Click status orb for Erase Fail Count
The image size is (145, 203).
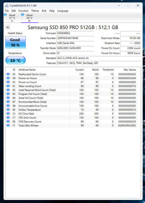8,98
